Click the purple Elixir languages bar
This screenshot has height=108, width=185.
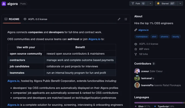tap(158, 103)
